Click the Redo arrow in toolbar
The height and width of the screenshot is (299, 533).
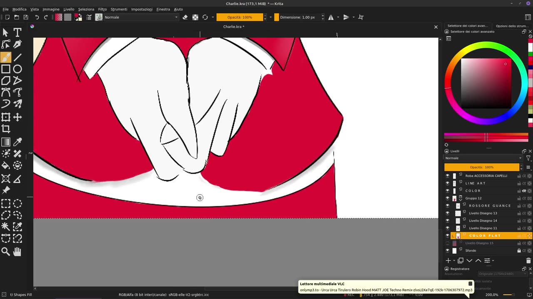(x=46, y=17)
